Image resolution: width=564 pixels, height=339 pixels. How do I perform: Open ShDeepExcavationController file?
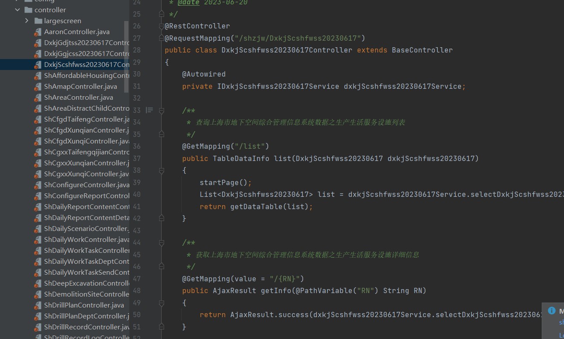tap(87, 283)
